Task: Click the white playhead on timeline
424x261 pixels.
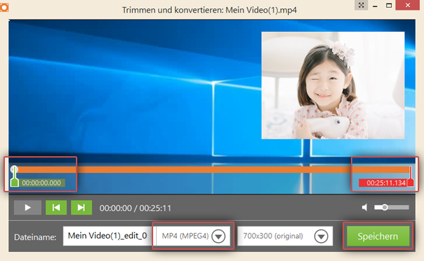Action: 14,169
